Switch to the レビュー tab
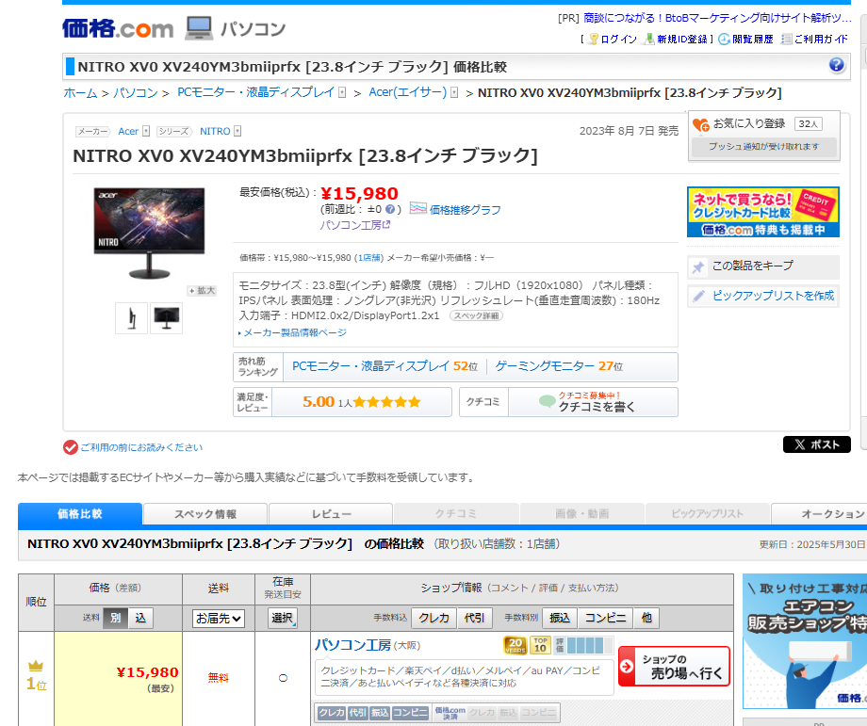 click(x=331, y=514)
